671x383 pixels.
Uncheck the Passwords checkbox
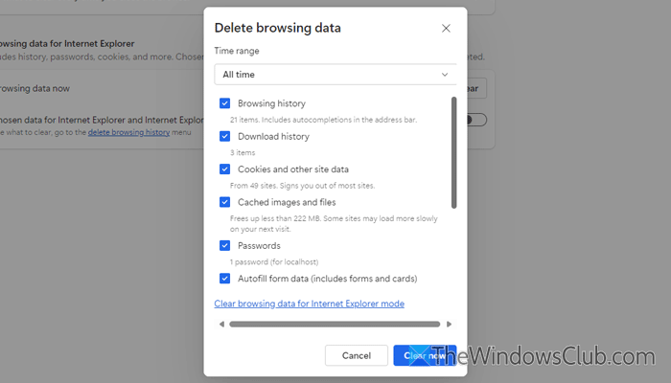click(x=224, y=246)
